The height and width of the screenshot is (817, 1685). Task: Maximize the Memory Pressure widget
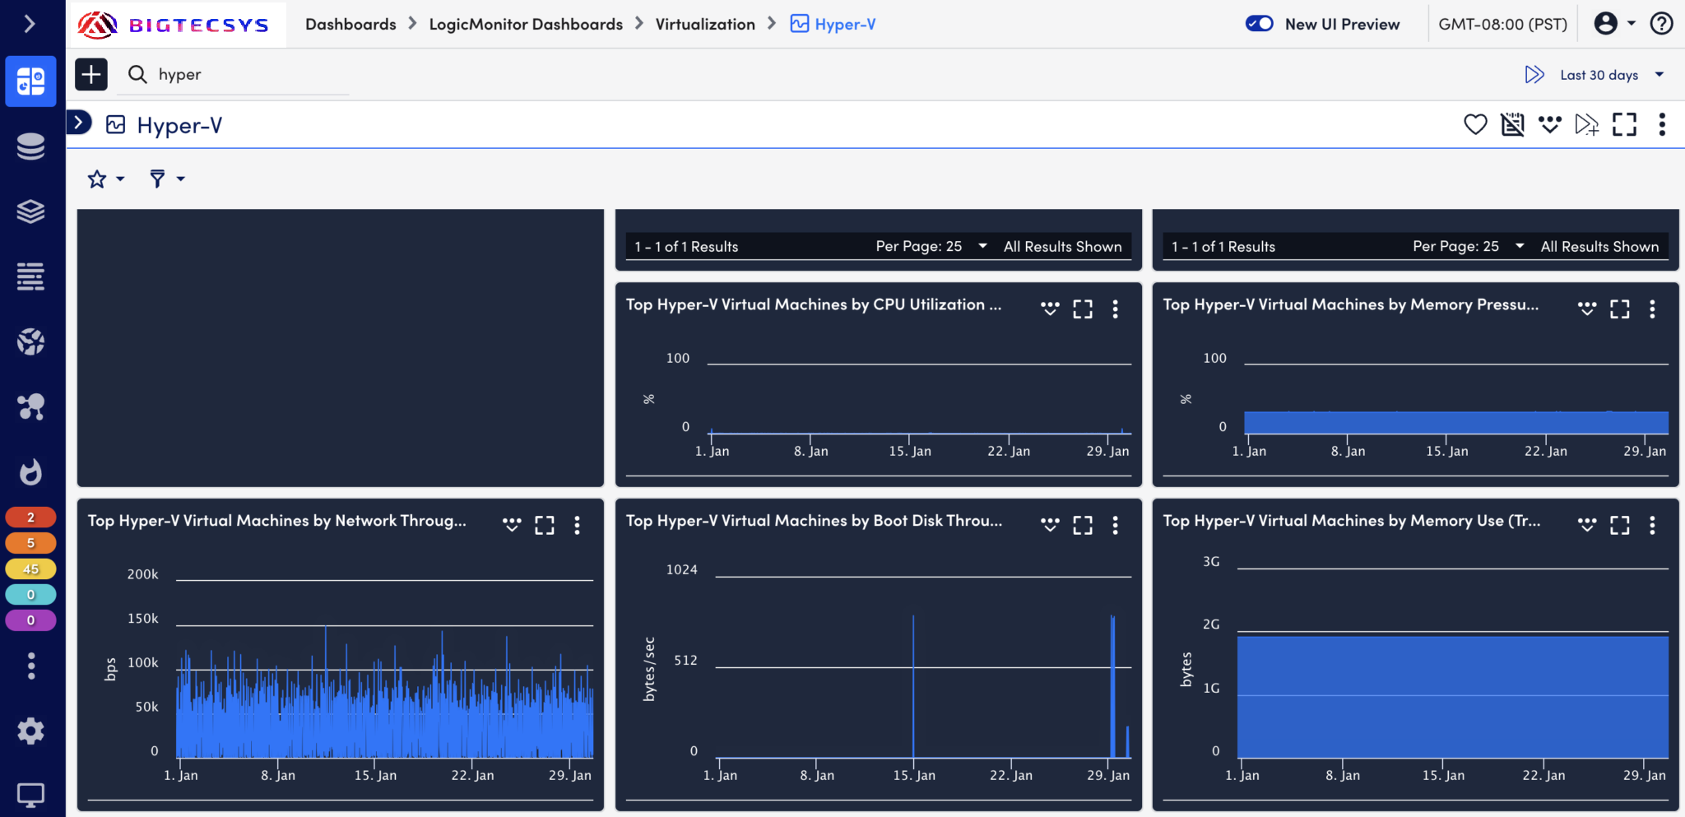tap(1620, 309)
